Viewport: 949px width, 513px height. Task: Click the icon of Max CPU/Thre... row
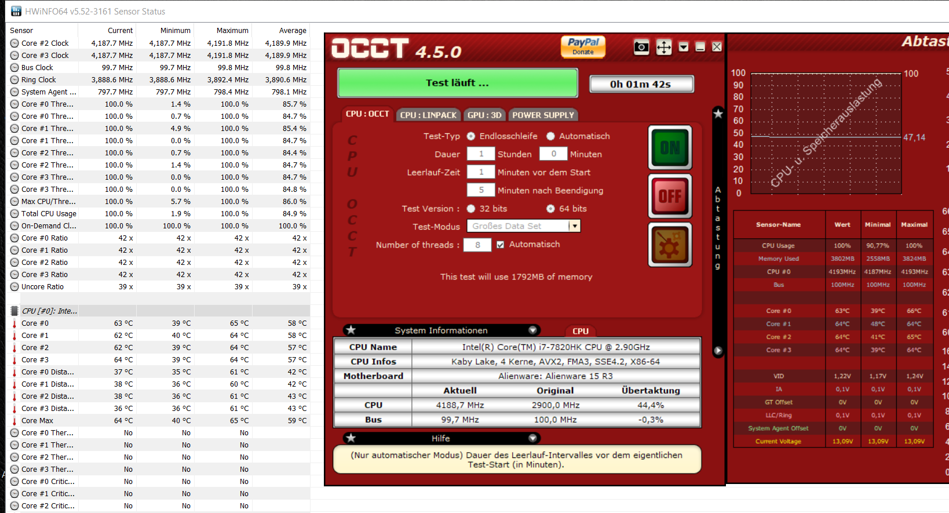[14, 201]
